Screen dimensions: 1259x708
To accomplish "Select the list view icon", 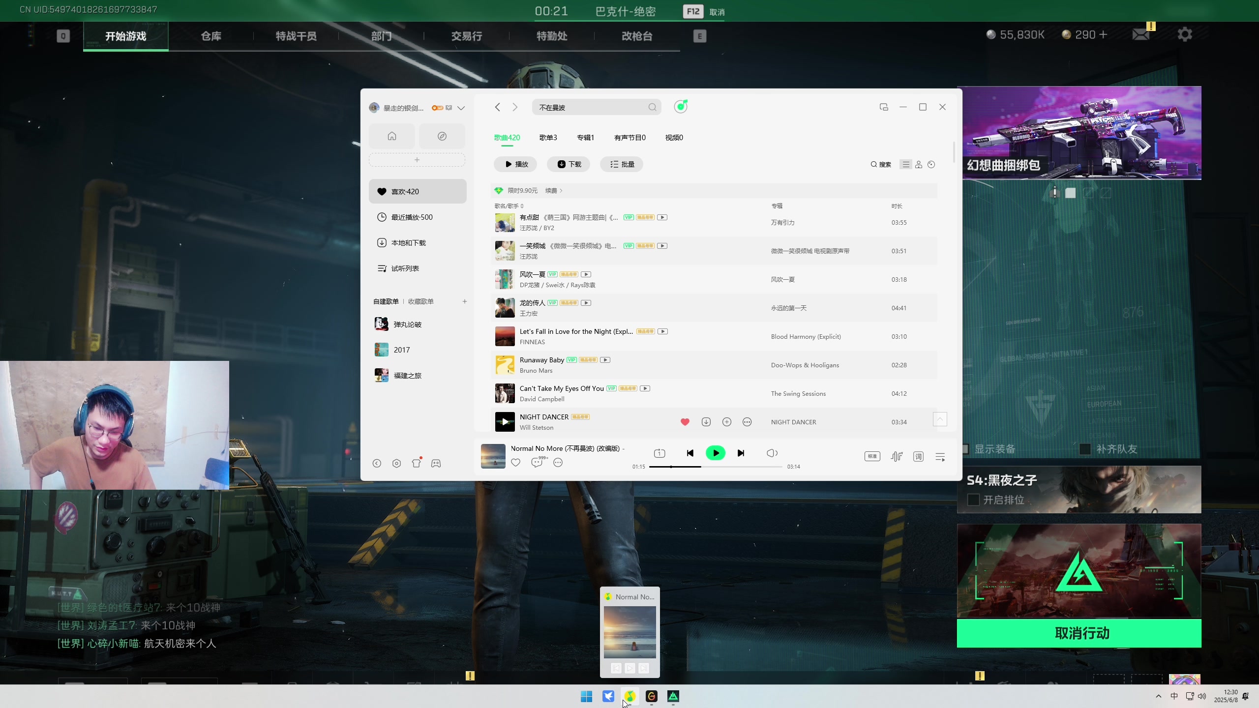I will pos(906,165).
